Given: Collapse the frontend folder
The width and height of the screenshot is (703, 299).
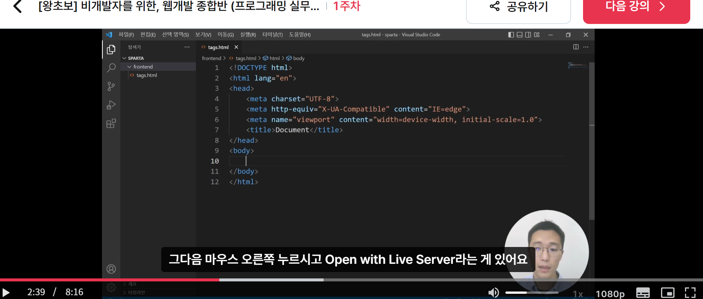Looking at the screenshot, I should point(158,67).
